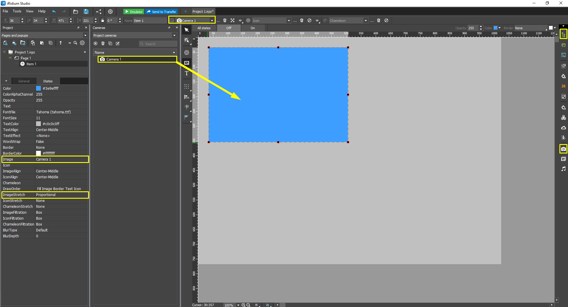Click the JS script editor icon
Image resolution: width=568 pixels, height=307 pixels.
click(x=563, y=86)
